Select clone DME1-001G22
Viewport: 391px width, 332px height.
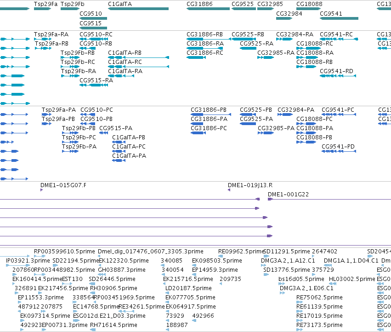tap(288, 195)
